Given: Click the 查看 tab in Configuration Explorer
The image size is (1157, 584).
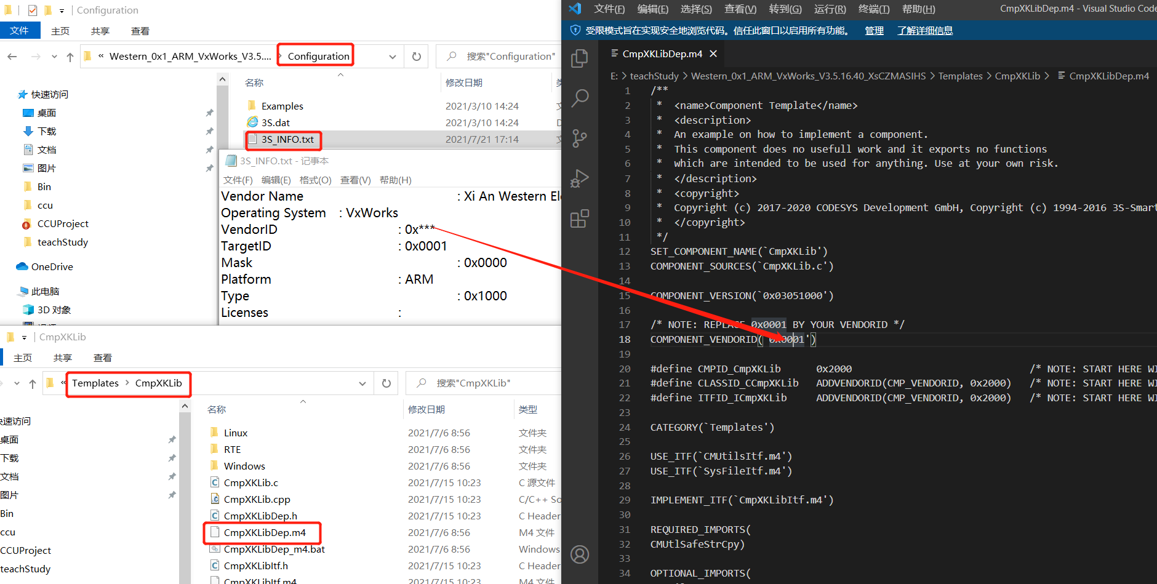Looking at the screenshot, I should [x=140, y=31].
